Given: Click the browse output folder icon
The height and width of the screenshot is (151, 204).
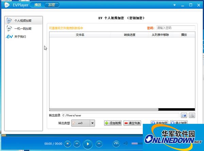Looking at the screenshot, I should (x=184, y=115).
